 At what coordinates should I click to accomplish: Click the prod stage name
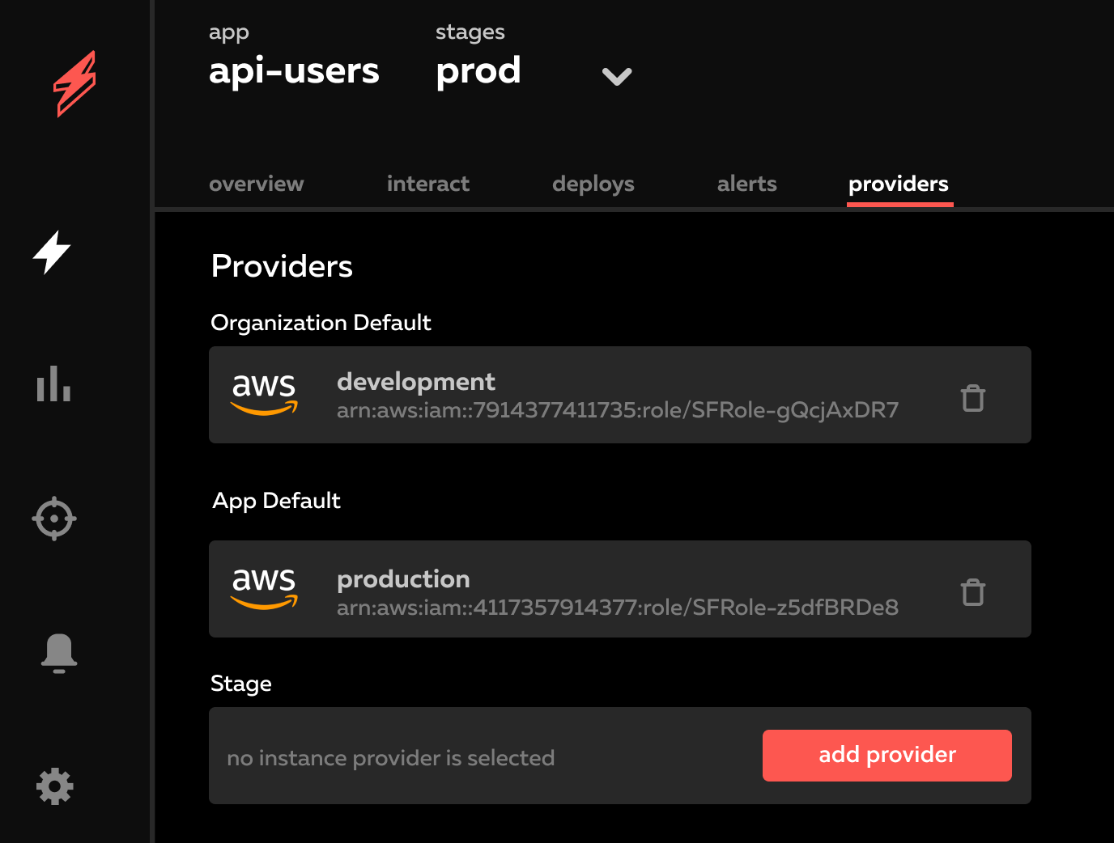(x=478, y=71)
